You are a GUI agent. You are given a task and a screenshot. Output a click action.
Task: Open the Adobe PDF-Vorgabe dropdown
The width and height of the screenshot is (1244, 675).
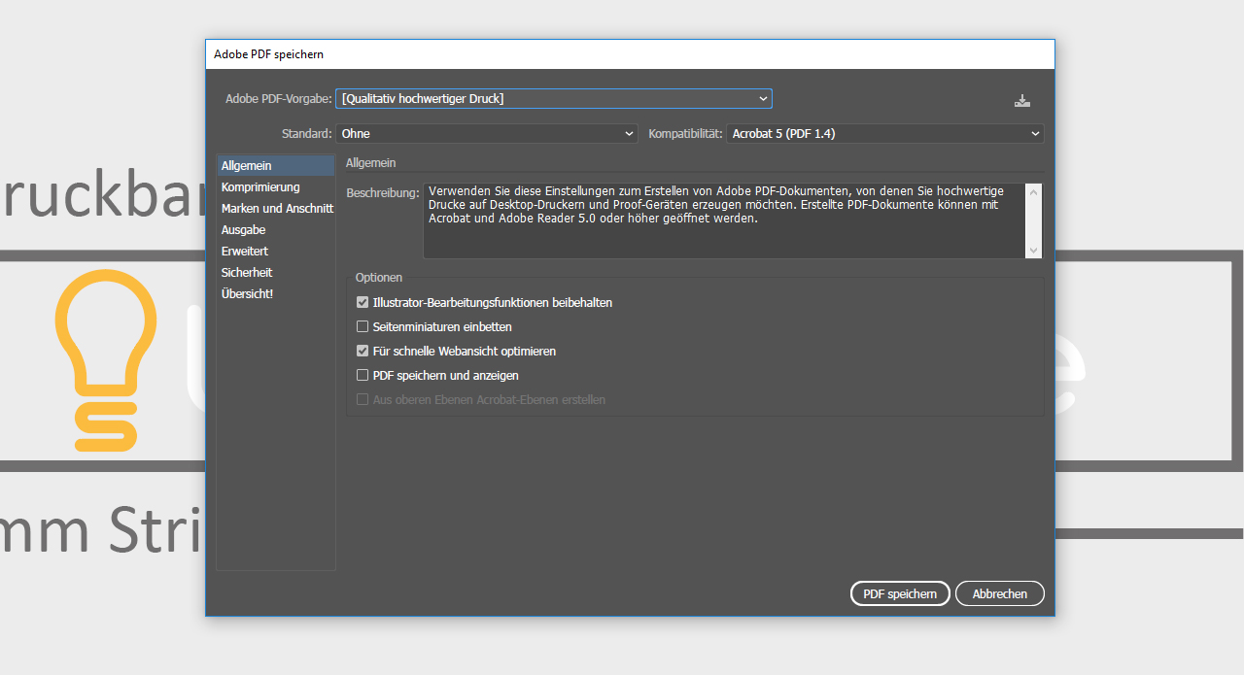point(553,99)
